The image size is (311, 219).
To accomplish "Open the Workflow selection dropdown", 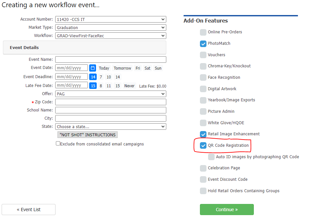I will pyautogui.click(x=110, y=36).
